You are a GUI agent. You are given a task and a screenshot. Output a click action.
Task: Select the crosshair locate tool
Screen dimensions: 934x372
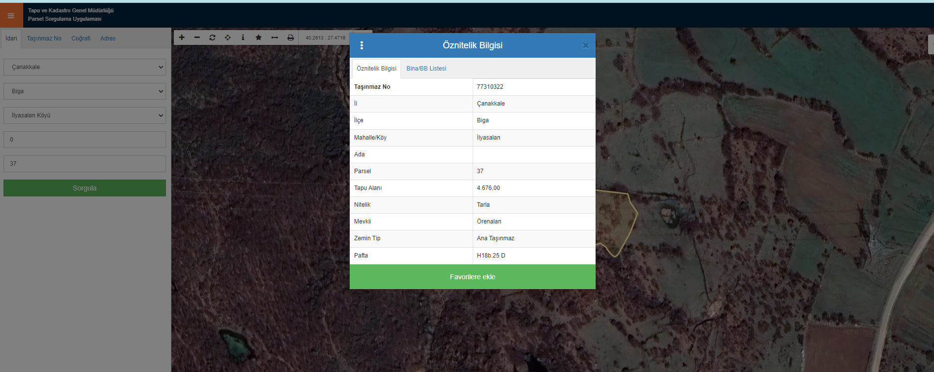pos(228,37)
